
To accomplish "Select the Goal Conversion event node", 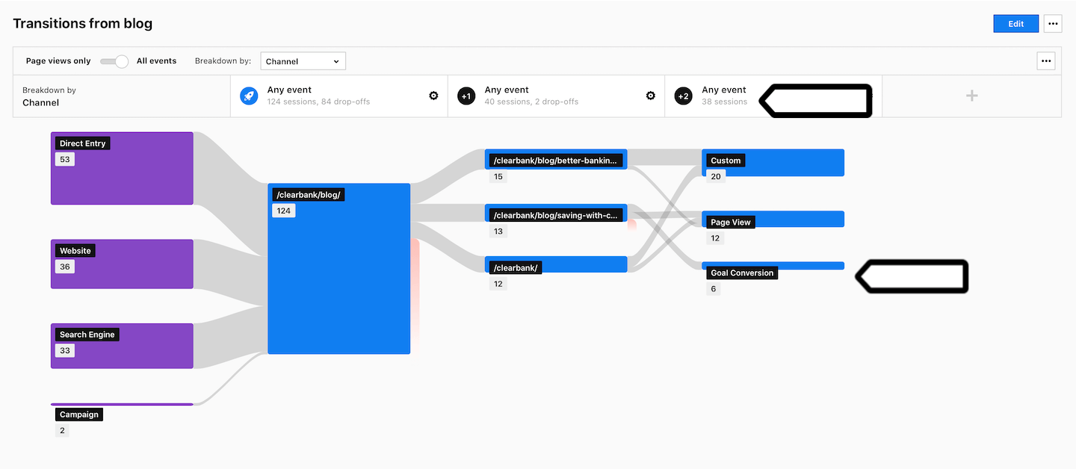I will pos(773,266).
